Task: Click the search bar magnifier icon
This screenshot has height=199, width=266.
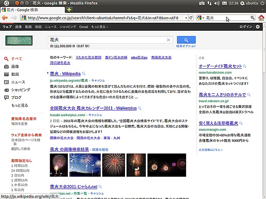Action: tap(252, 17)
